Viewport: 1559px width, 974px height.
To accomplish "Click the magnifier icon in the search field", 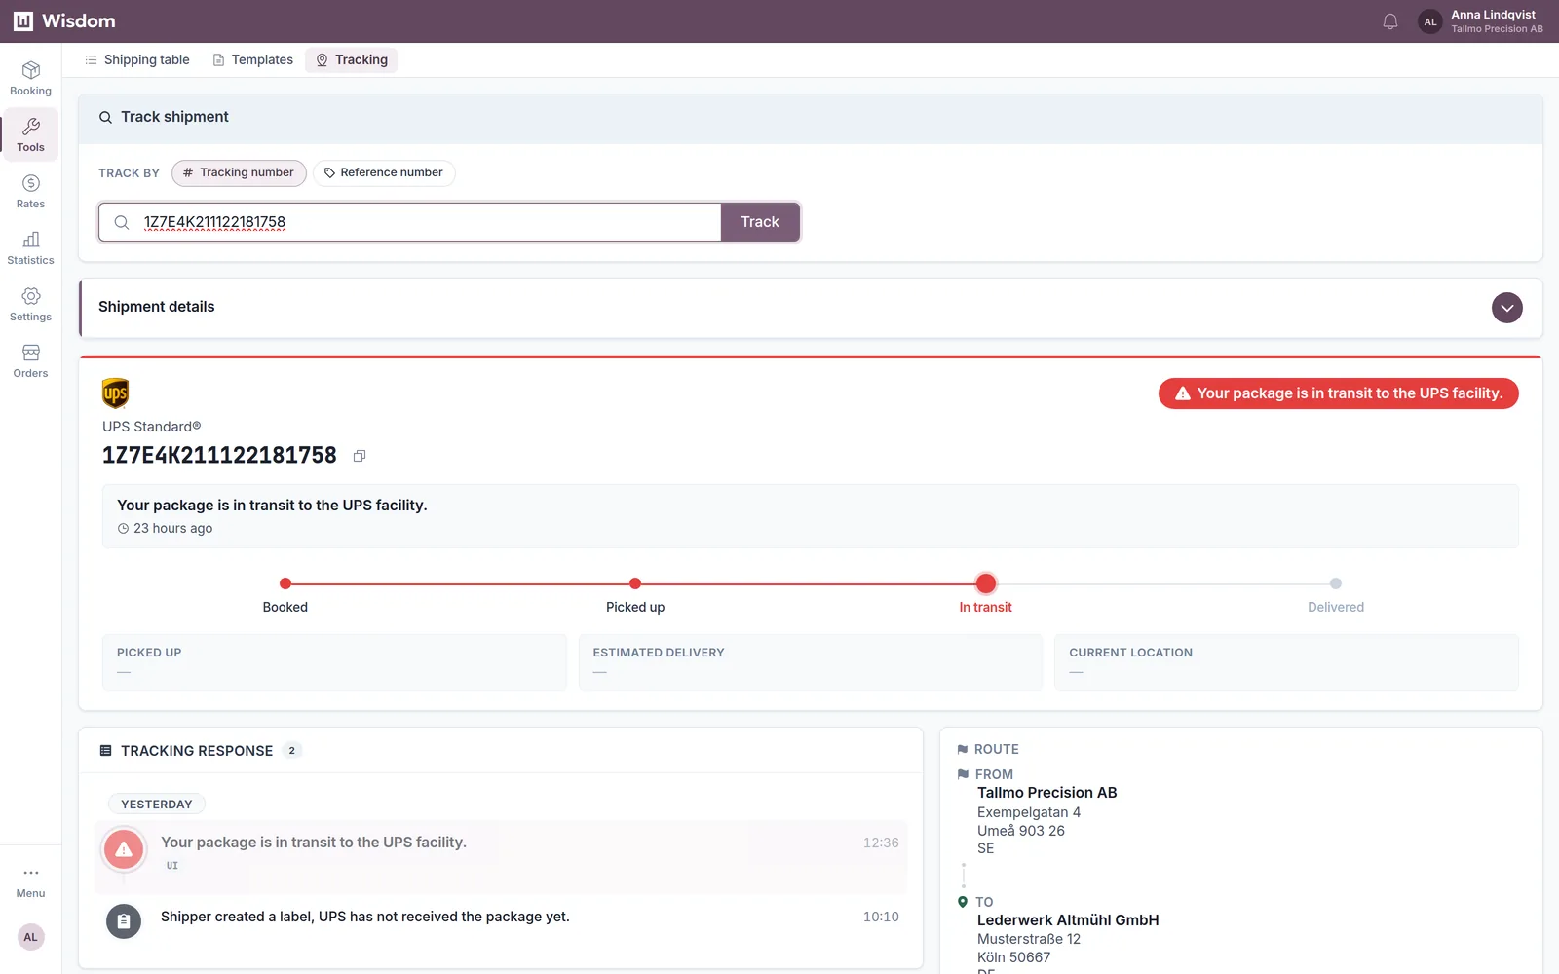I will tap(122, 222).
